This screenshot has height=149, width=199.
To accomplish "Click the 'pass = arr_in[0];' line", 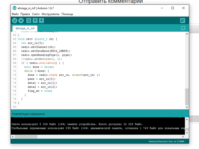I will [42, 79].
